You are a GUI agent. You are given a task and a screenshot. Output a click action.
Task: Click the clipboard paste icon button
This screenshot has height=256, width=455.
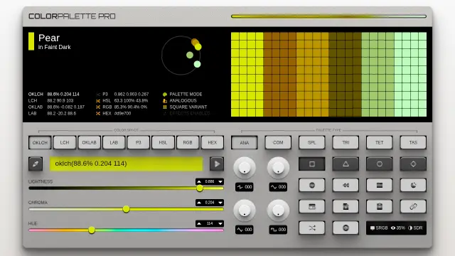tap(379, 207)
